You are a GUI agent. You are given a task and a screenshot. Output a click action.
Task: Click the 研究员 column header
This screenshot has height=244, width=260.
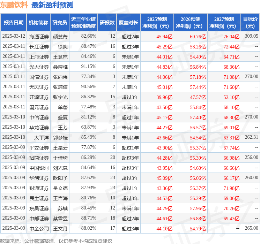[60, 22]
